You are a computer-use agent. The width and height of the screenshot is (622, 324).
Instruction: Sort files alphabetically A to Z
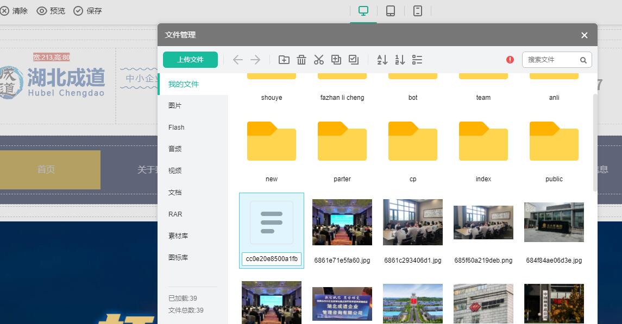click(382, 60)
